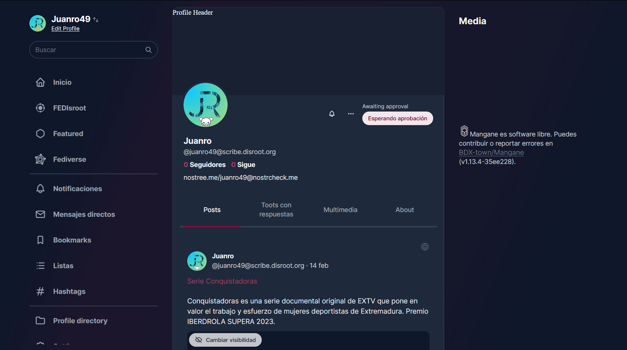This screenshot has height=350, width=627.
Task: Open the three-dot profile options menu
Action: tap(351, 114)
